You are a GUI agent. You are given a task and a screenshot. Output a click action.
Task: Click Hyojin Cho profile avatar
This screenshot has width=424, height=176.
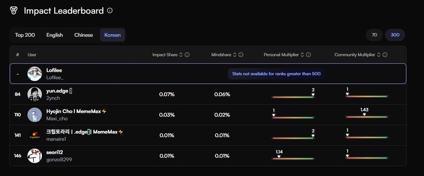click(x=35, y=115)
